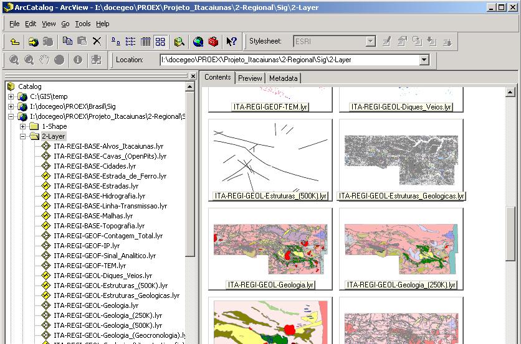Select ITA-REGI-GEOF-Sinal_Analitico.lyr in catalog tree
521x344 pixels.
(105, 256)
